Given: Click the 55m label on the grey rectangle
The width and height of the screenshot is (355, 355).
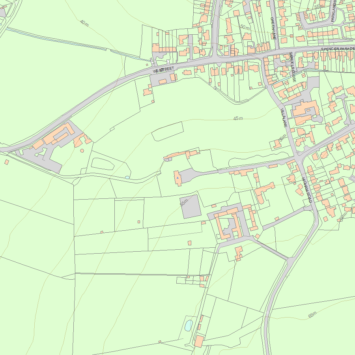Looking at the screenshot, I should [x=184, y=202].
